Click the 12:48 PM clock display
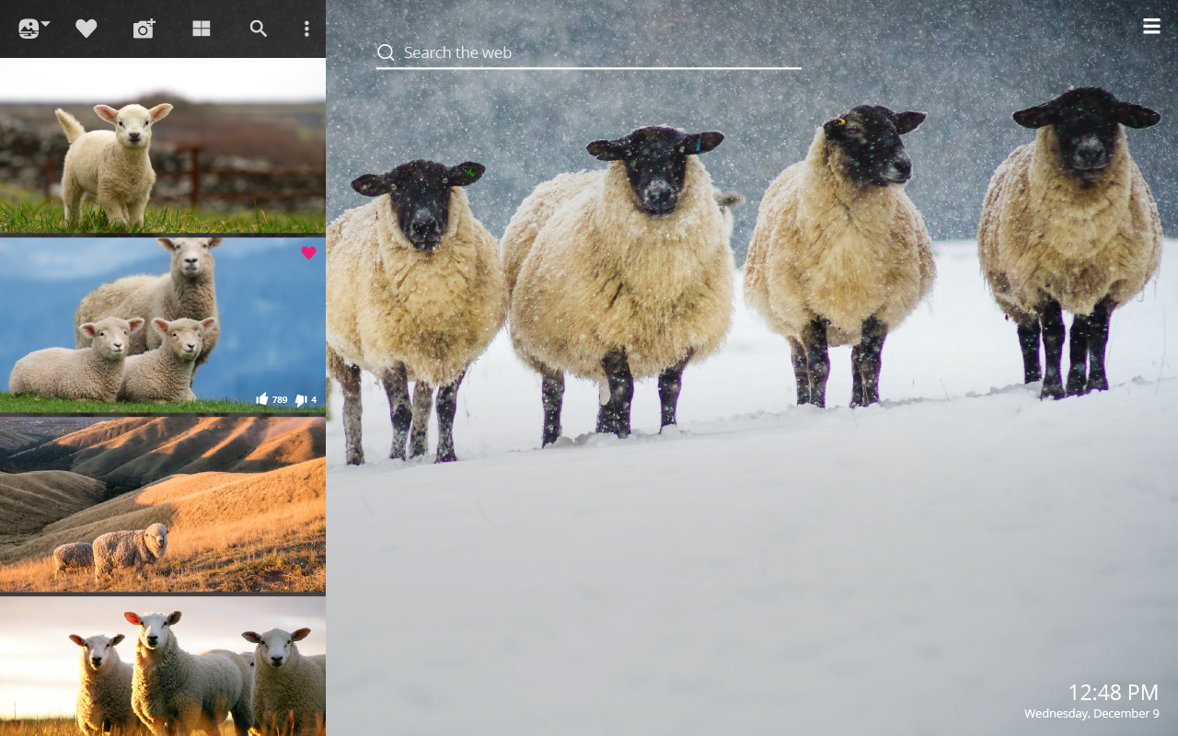Viewport: 1178px width, 736px height. tap(1113, 693)
